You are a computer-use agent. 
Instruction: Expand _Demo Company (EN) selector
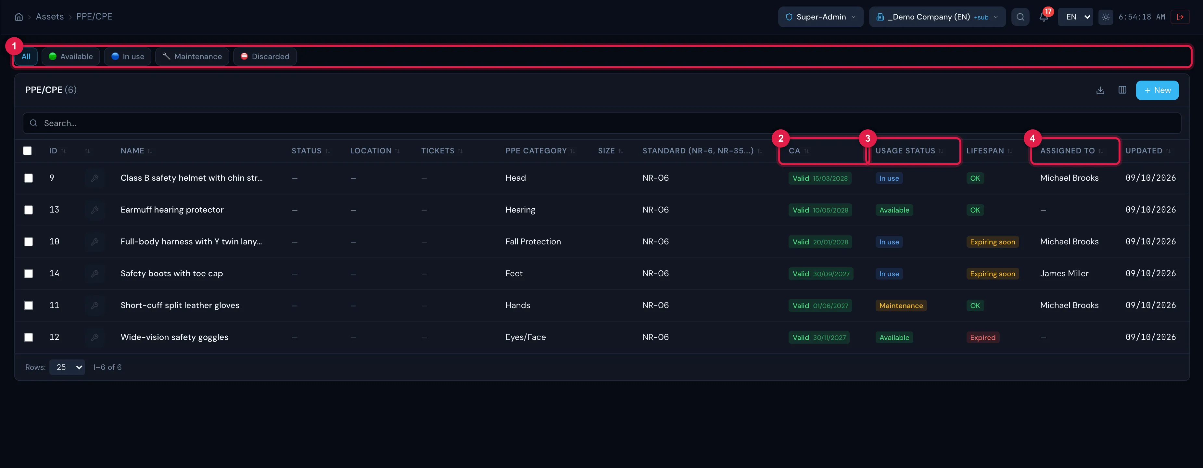pyautogui.click(x=937, y=17)
